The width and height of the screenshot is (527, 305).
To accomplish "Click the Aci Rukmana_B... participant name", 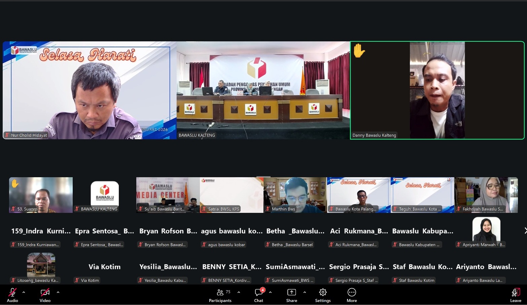I will [359, 231].
